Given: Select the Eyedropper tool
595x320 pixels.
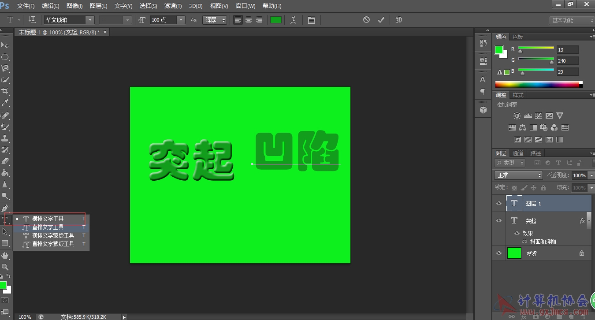Looking at the screenshot, I should (5, 103).
